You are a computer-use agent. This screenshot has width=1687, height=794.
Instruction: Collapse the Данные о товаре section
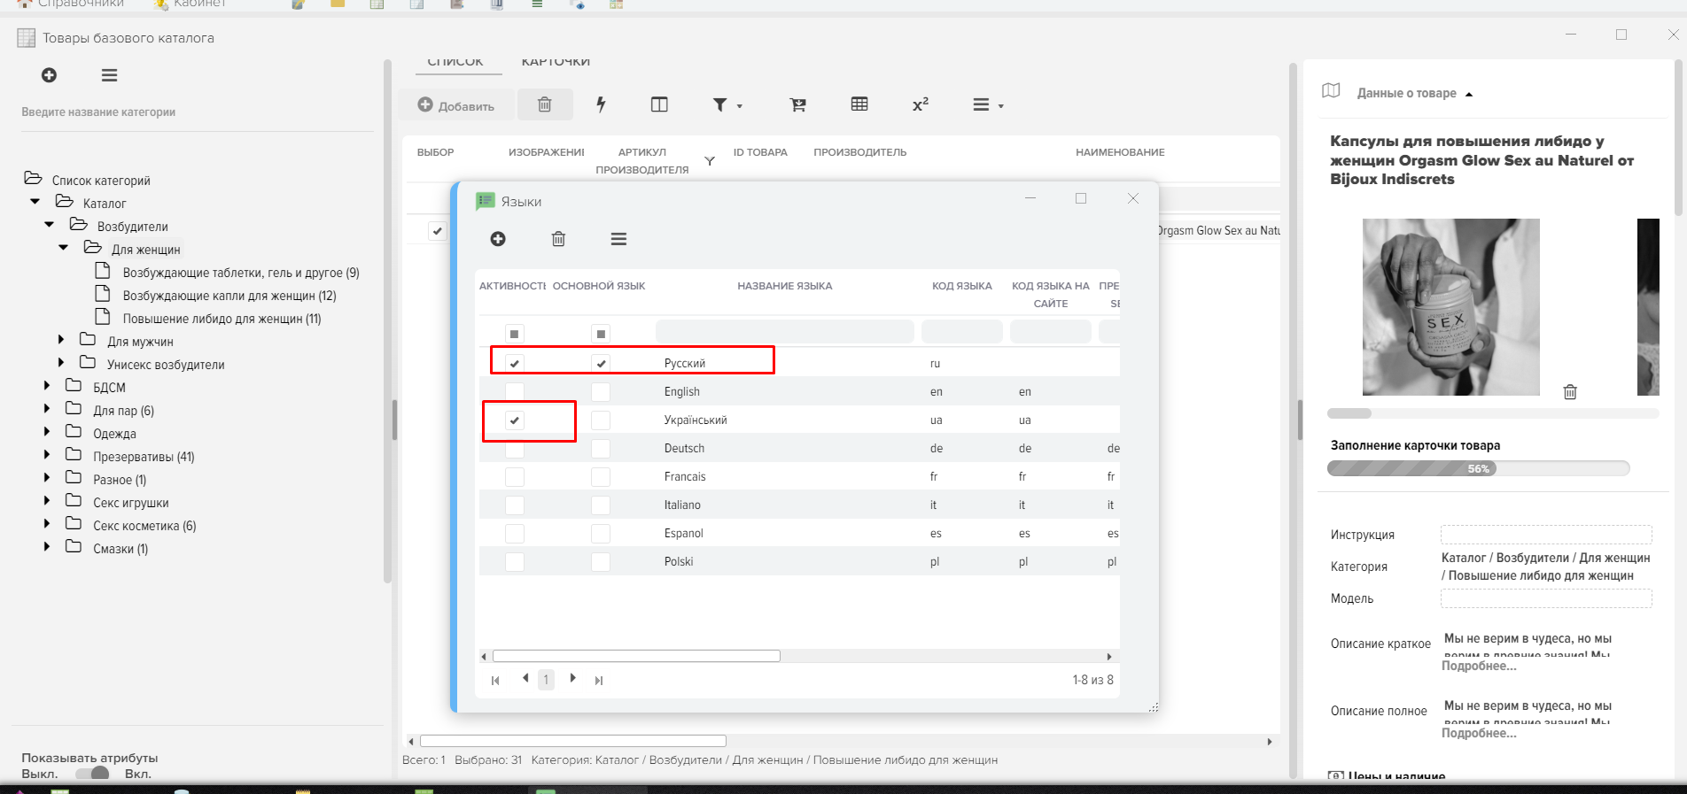[1468, 94]
